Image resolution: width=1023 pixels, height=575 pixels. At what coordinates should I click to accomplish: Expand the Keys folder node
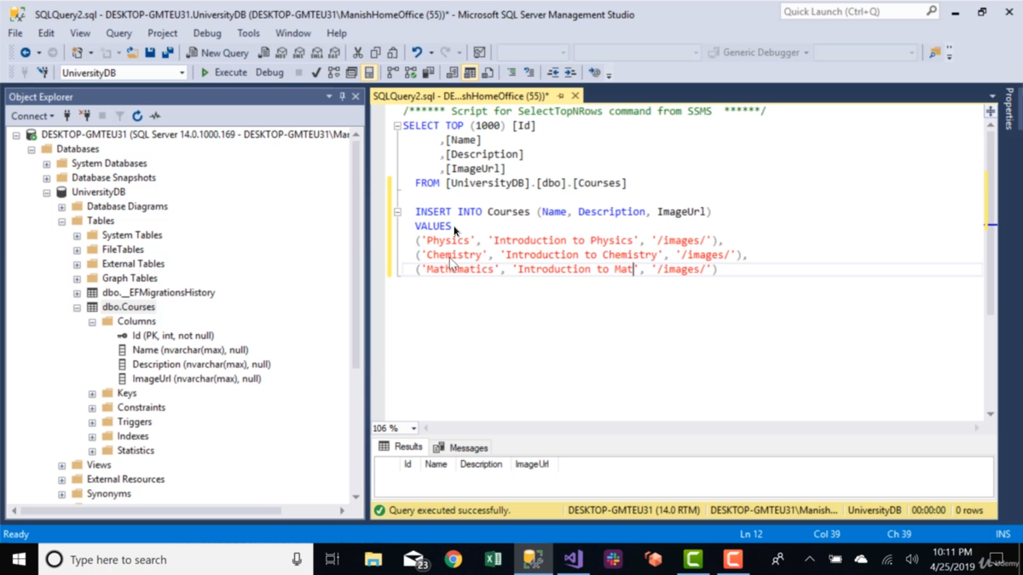pyautogui.click(x=92, y=394)
